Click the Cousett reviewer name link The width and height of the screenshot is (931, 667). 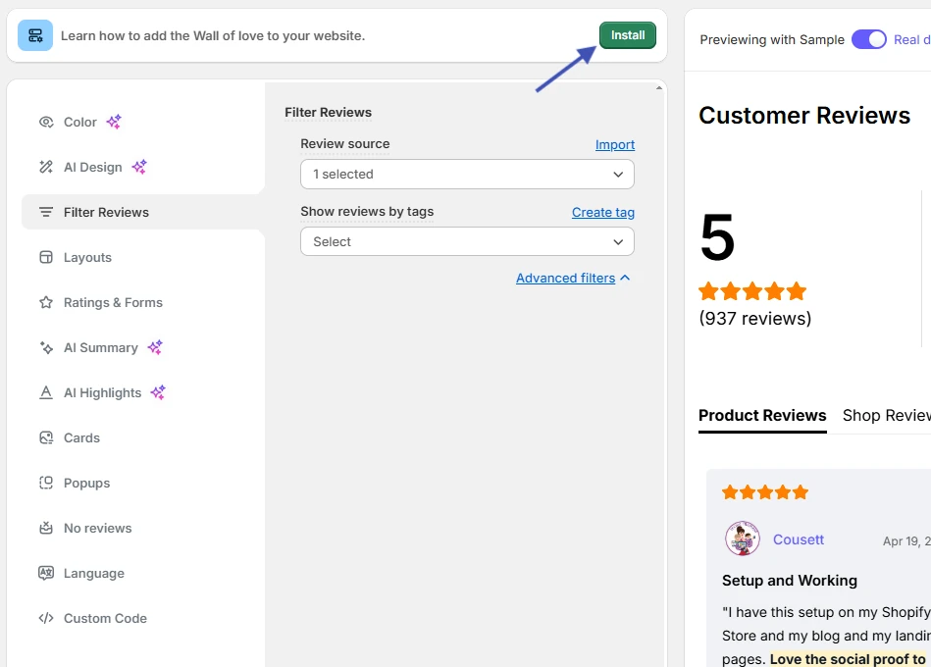(798, 539)
